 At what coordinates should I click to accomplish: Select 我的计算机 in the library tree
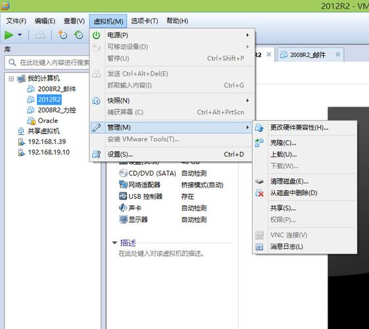[x=44, y=78]
